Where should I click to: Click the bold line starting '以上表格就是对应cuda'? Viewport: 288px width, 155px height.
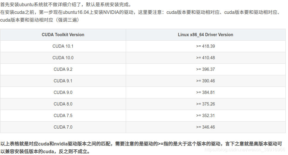point(141,144)
